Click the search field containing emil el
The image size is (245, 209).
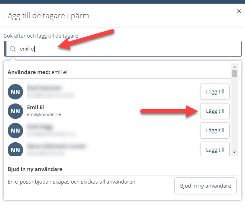pyautogui.click(x=123, y=49)
